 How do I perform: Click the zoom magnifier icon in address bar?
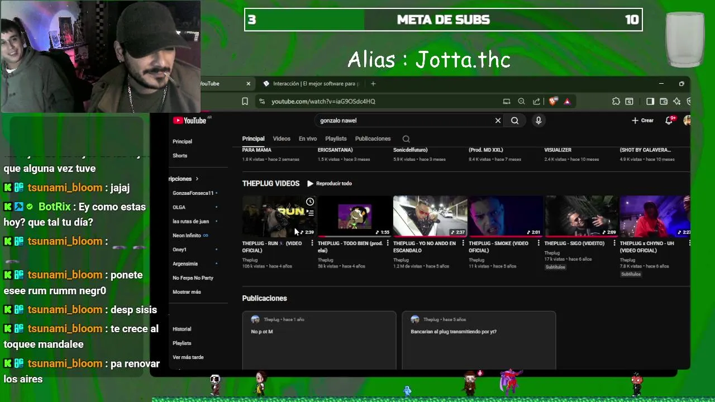click(521, 102)
